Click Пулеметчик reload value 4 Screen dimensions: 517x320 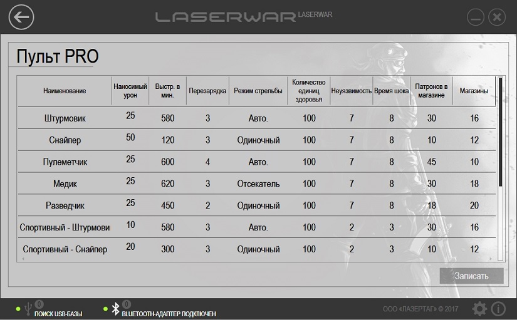(207, 162)
